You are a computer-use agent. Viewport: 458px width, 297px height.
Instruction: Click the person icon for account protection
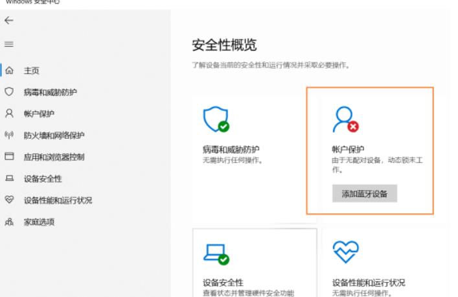(9, 113)
